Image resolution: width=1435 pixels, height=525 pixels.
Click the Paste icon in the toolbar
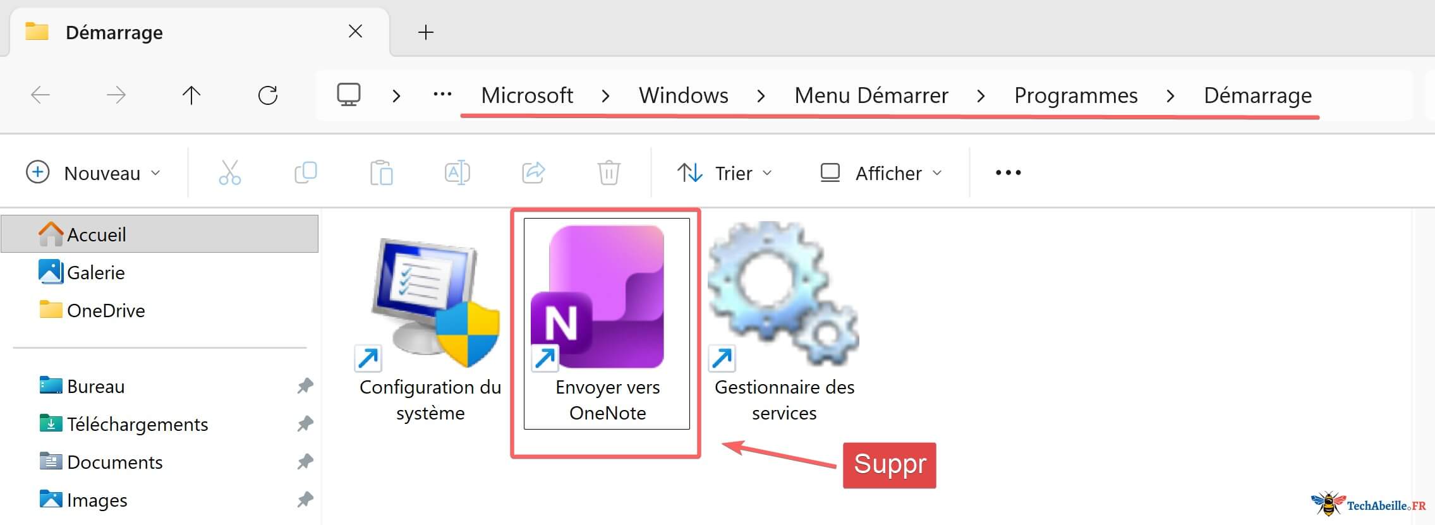pos(382,172)
